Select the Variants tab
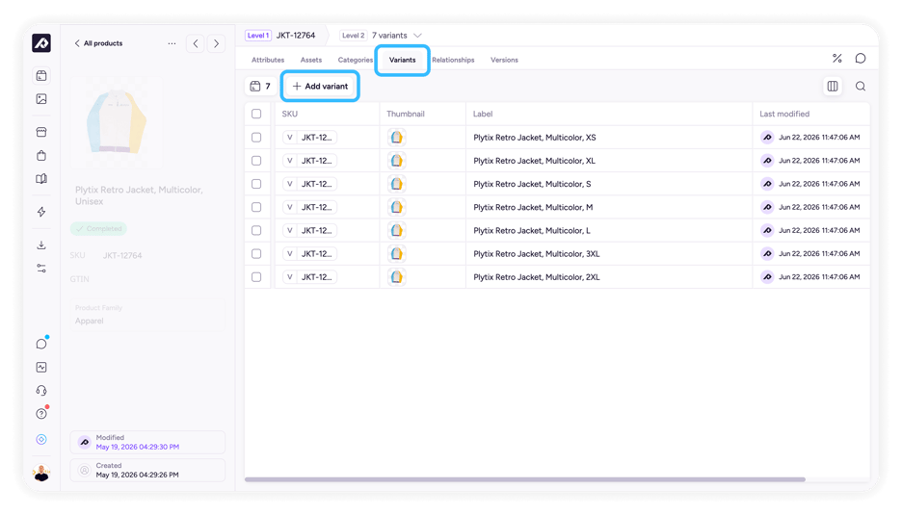Viewport: 902px width, 515px height. 402,60
